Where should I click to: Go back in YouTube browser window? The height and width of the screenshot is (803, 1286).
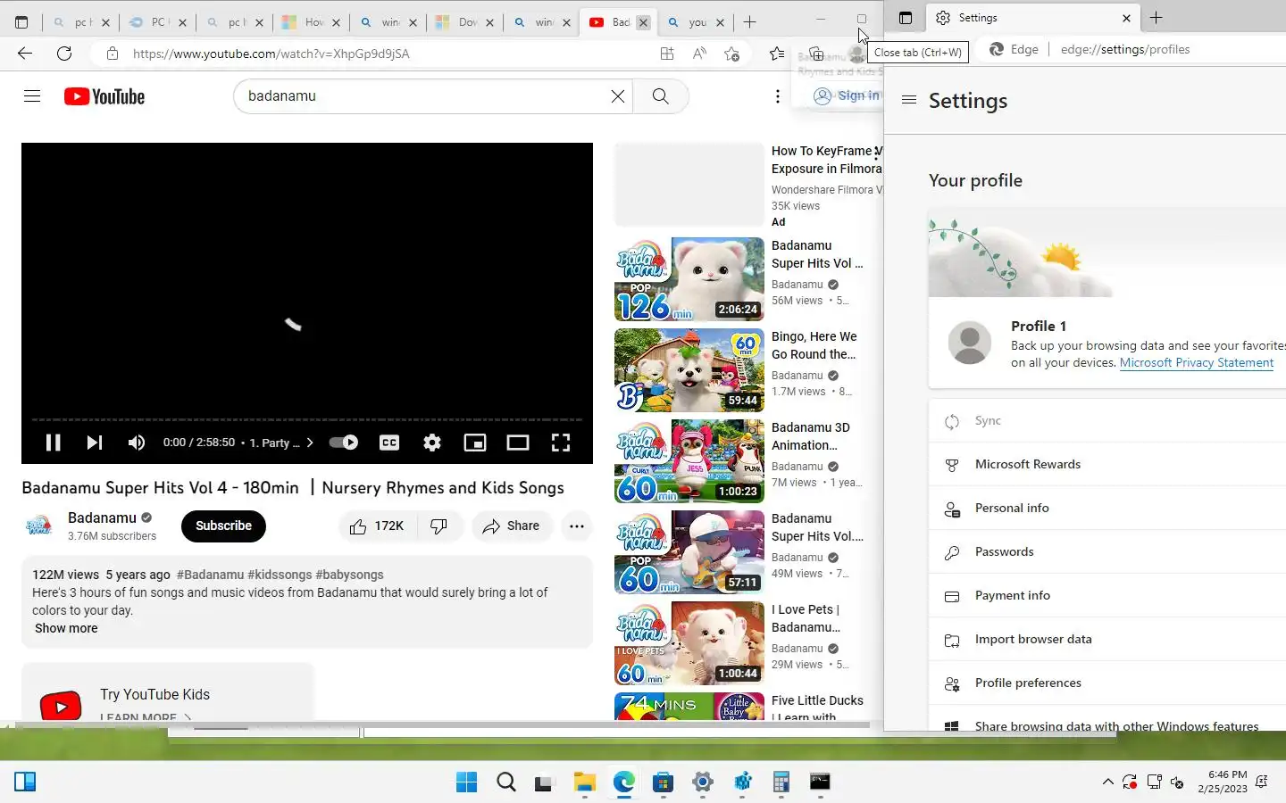click(25, 54)
